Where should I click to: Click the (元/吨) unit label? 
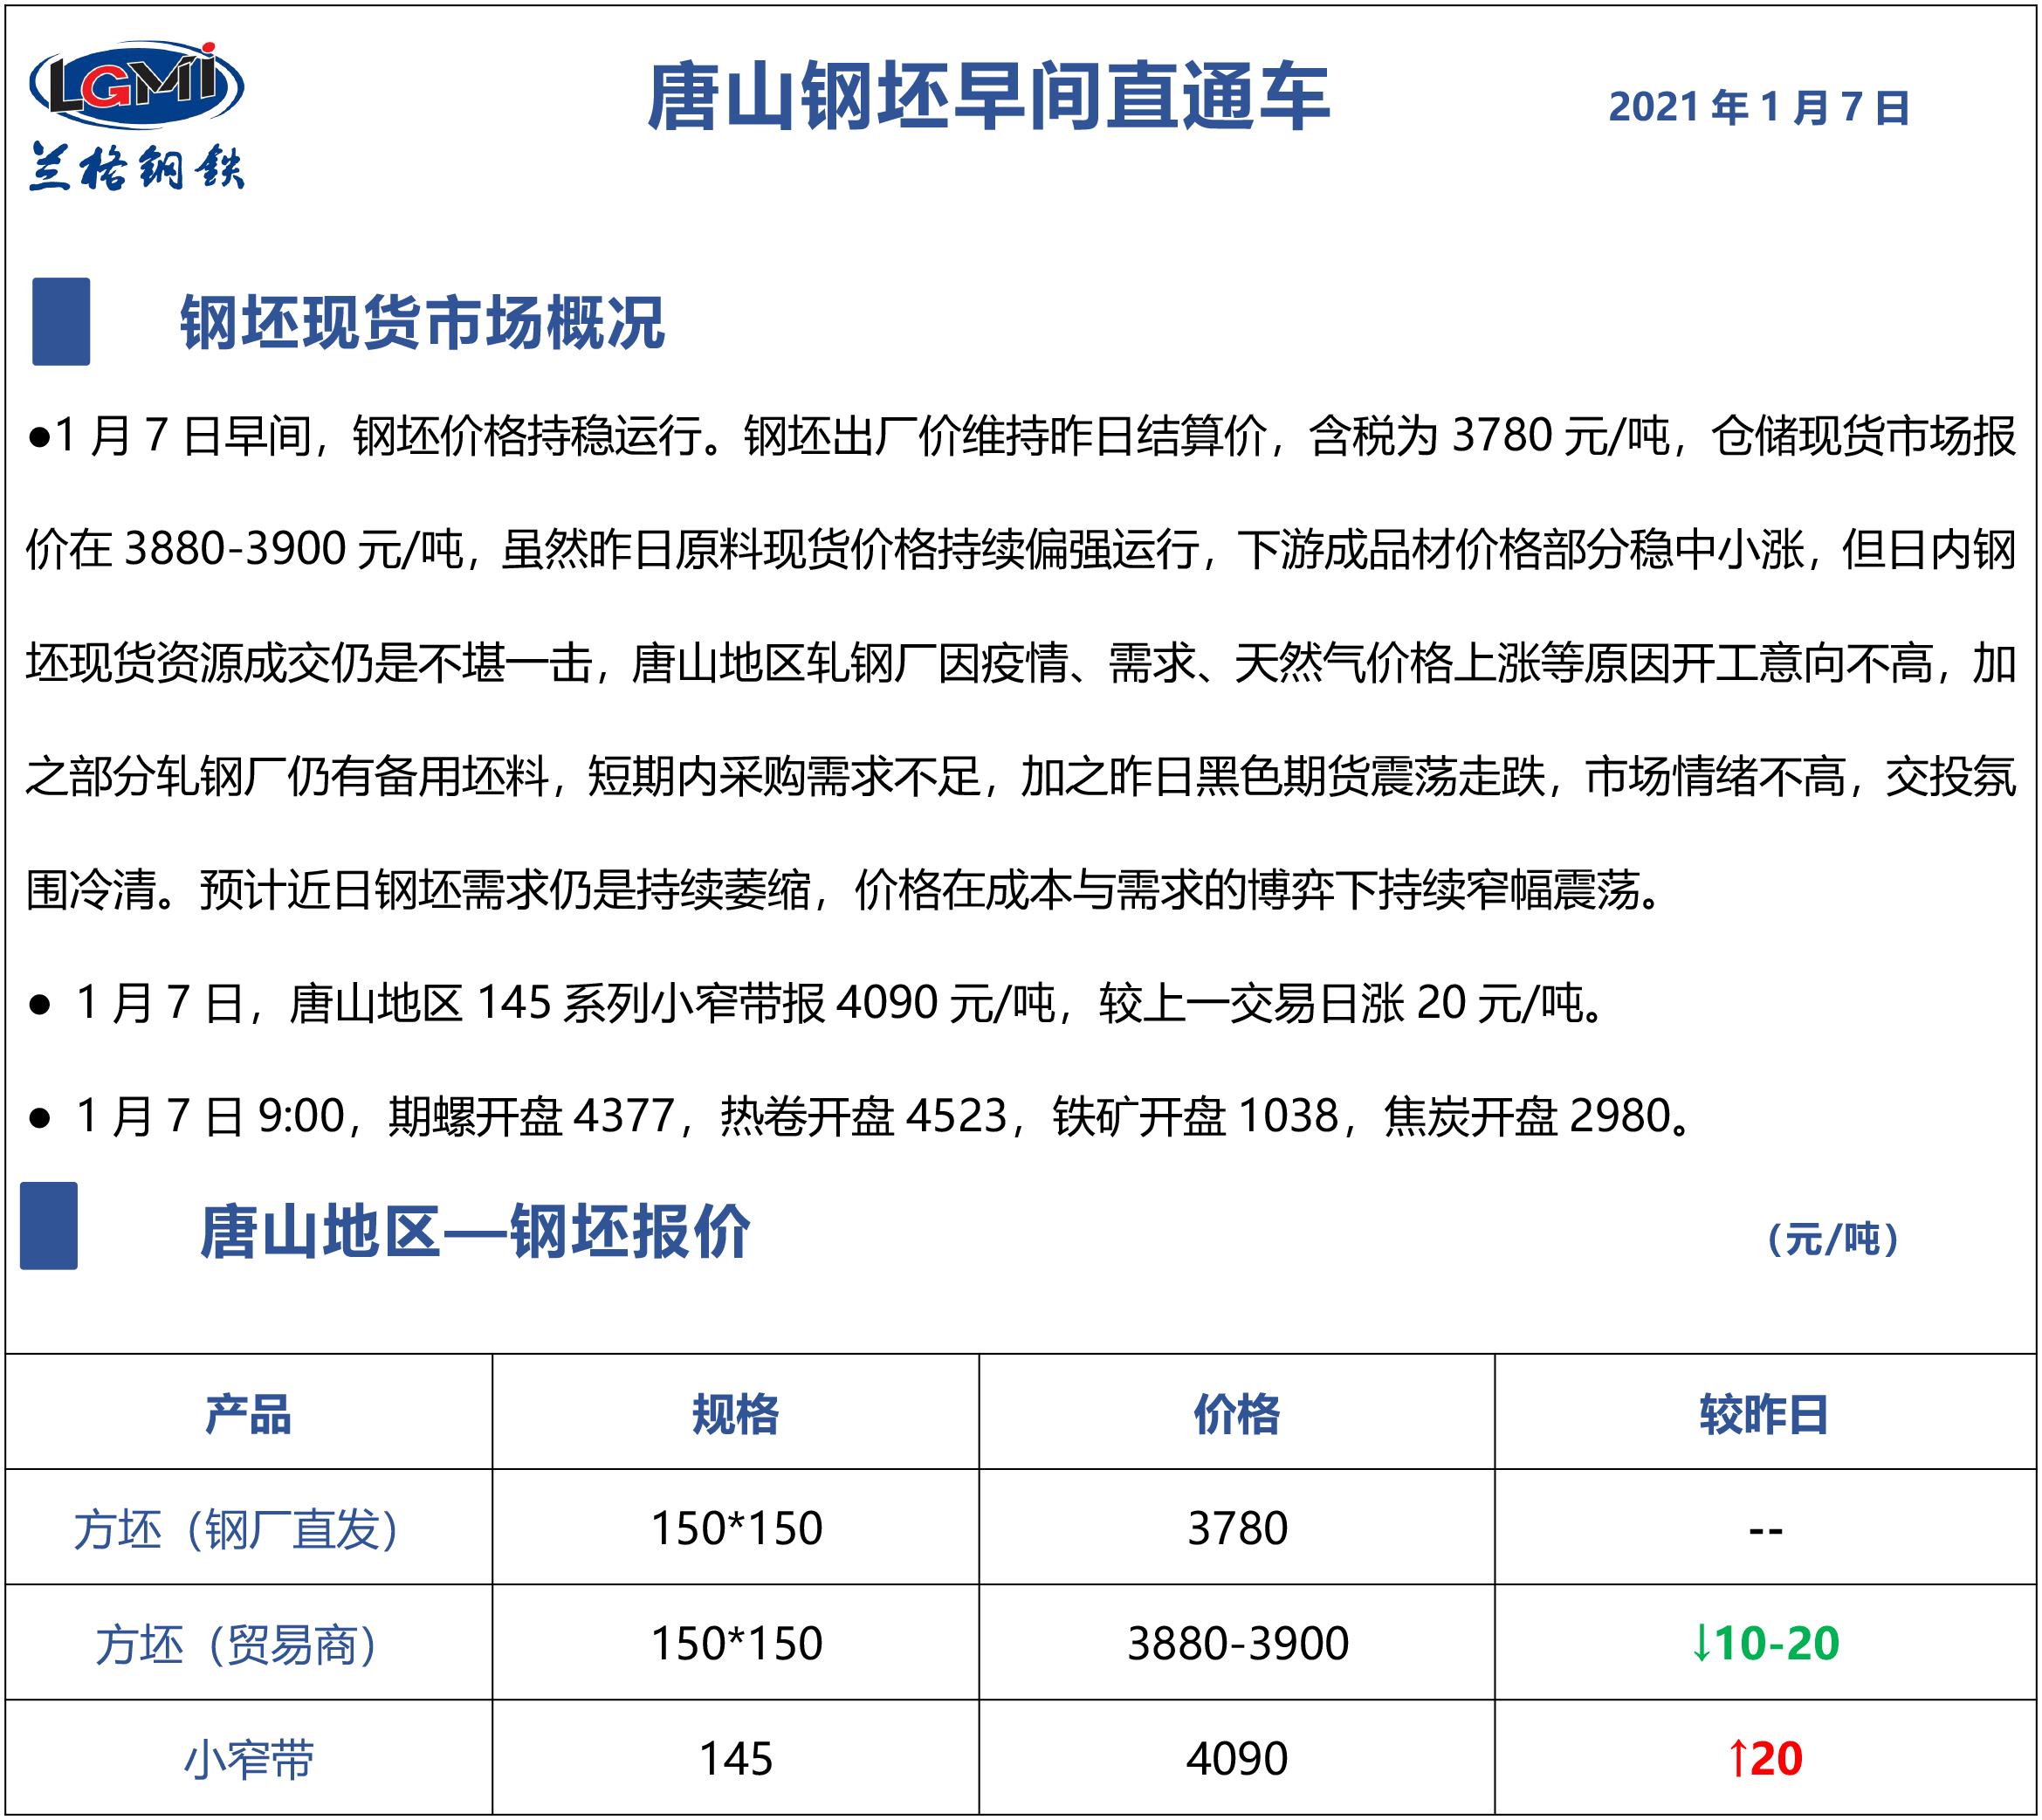tap(1832, 1239)
